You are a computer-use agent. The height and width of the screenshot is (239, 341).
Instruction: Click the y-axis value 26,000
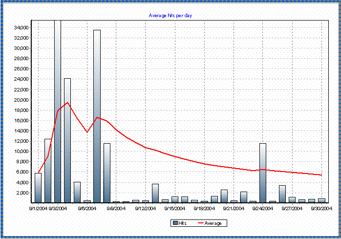point(21,69)
